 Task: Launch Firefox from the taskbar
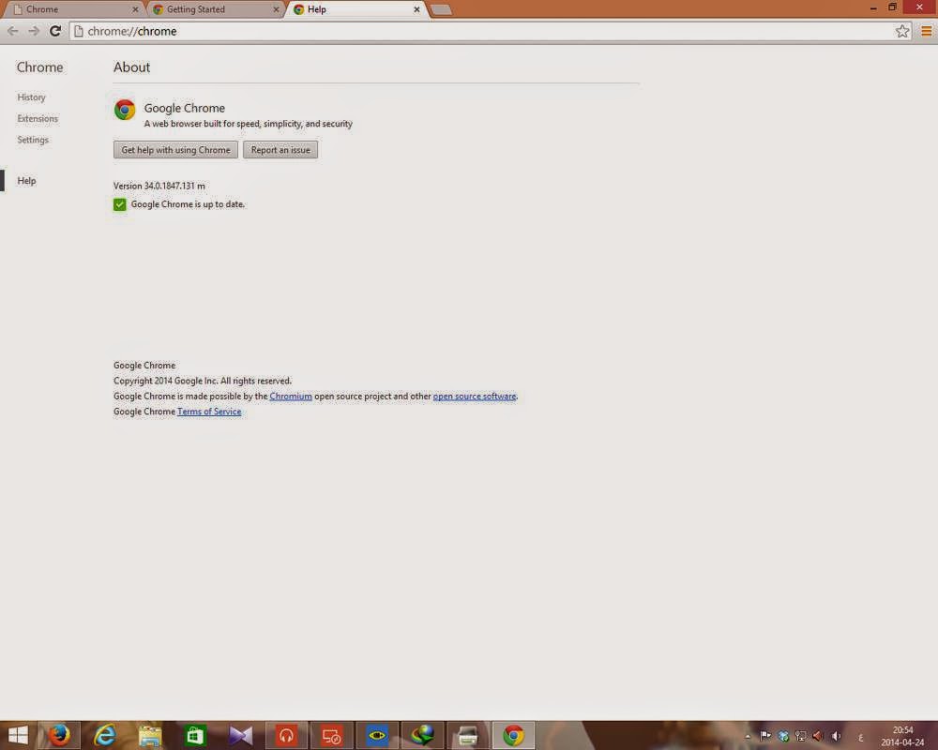pos(58,735)
